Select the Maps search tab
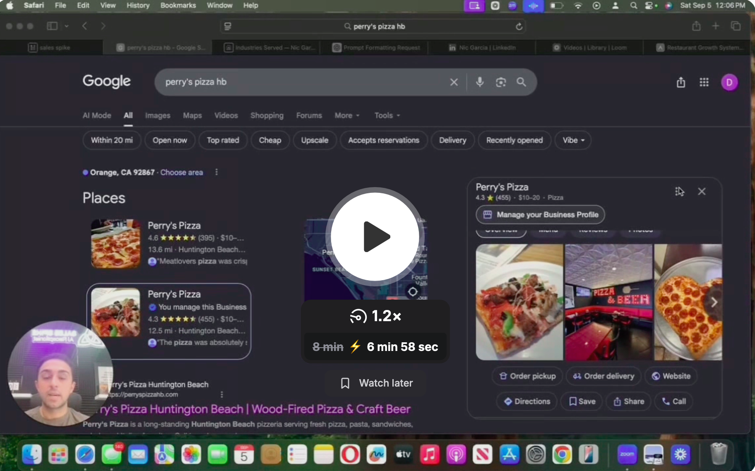 coord(192,115)
